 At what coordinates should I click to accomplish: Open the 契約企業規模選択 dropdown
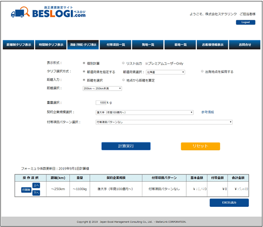(x=145, y=112)
